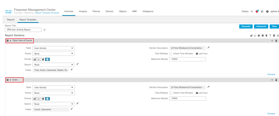Open the AMP menu
Screen dimensions: 279x116
[134, 11]
